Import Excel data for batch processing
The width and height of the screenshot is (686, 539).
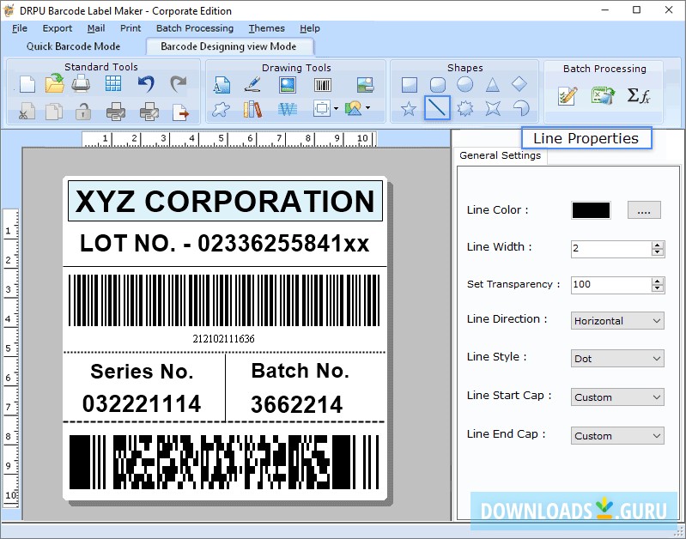click(603, 95)
